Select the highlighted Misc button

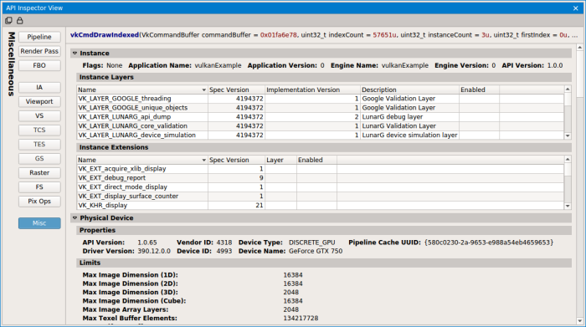click(39, 222)
